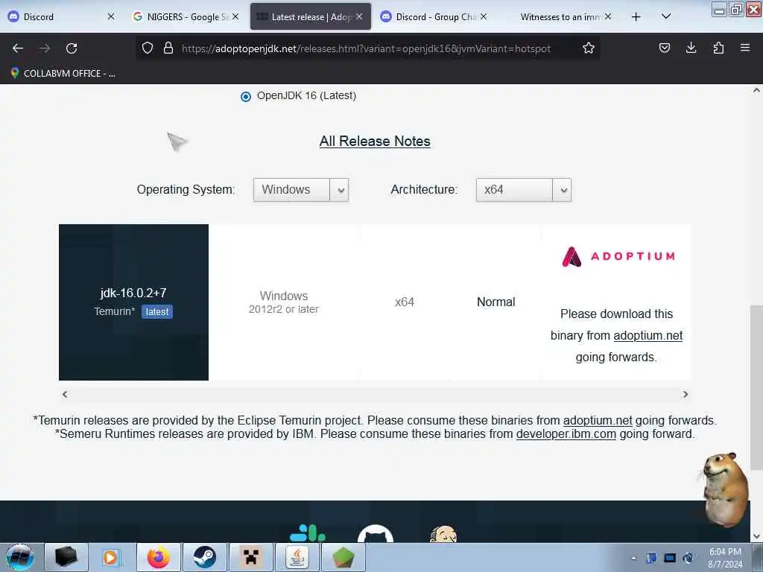This screenshot has width=763, height=572.
Task: Click the latest badge
Action: [157, 312]
